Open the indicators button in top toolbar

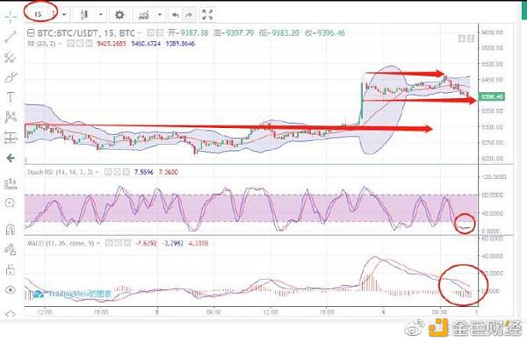click(x=144, y=15)
